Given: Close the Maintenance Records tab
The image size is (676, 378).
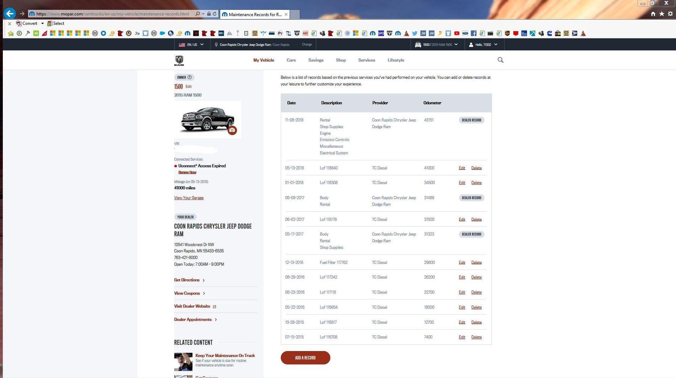Looking at the screenshot, I should tap(286, 14).
